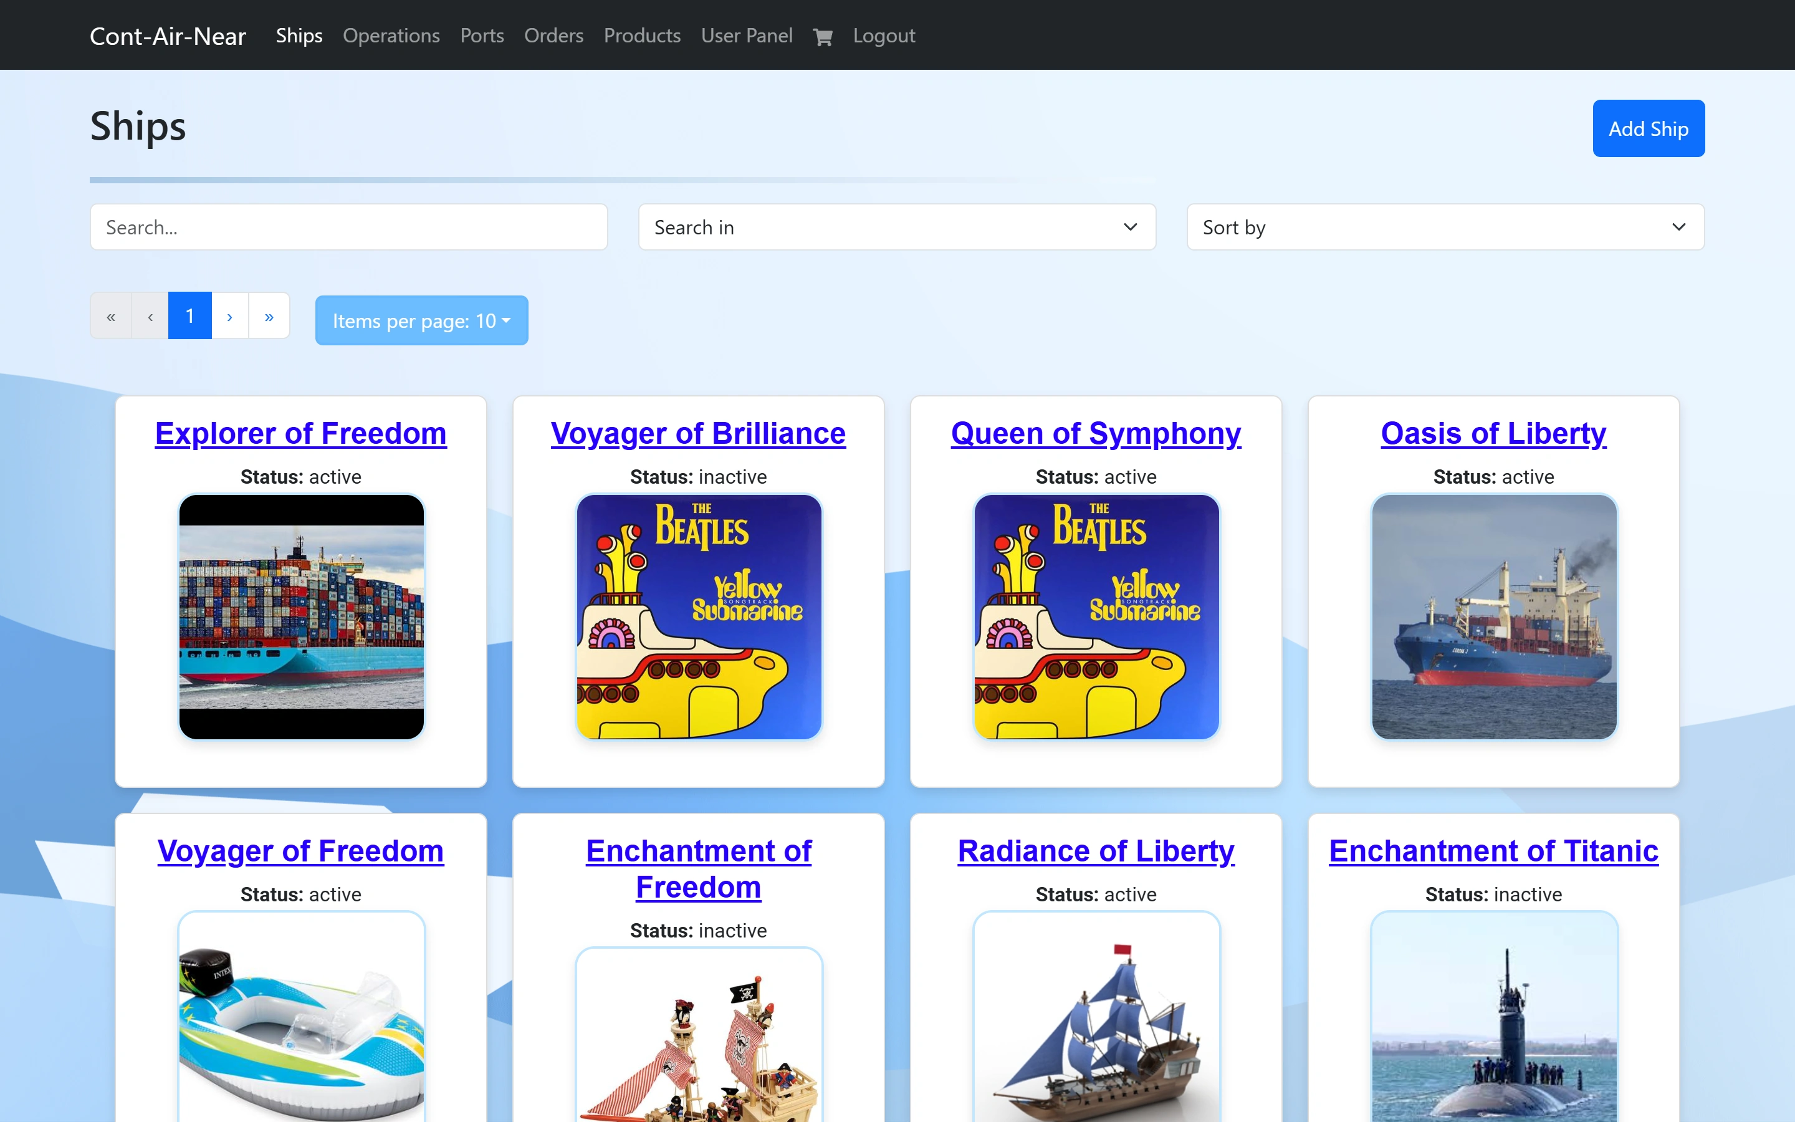Screen dimensions: 1795x1122
Task: Click Status: inactive under Voyager of Brilliance
Action: click(698, 477)
